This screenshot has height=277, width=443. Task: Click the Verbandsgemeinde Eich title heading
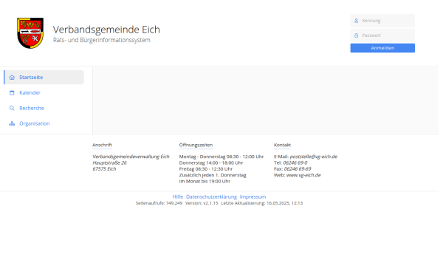pos(106,30)
